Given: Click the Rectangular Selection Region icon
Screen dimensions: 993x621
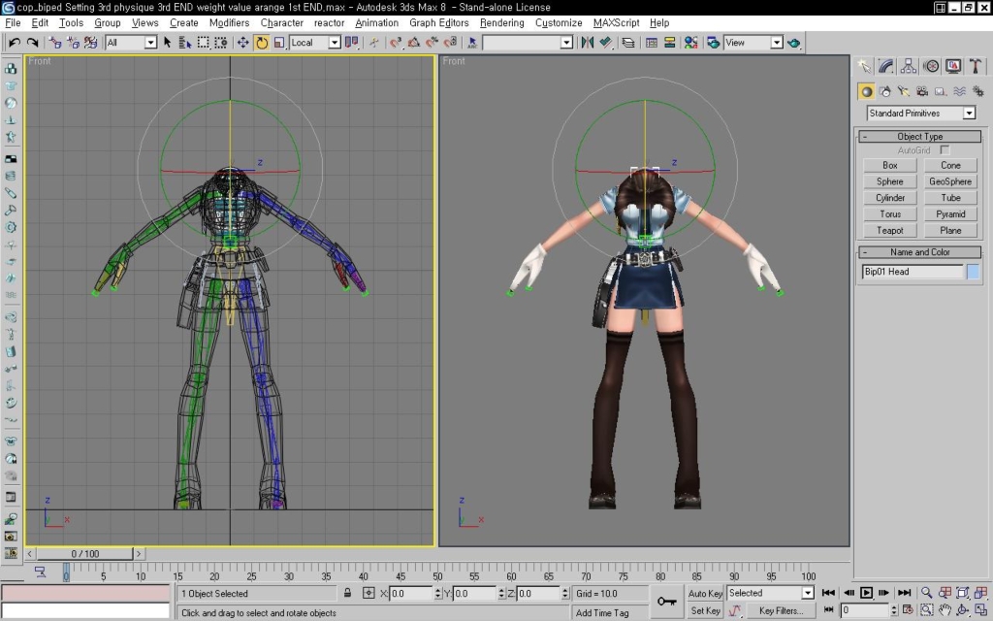Looking at the screenshot, I should pos(203,43).
